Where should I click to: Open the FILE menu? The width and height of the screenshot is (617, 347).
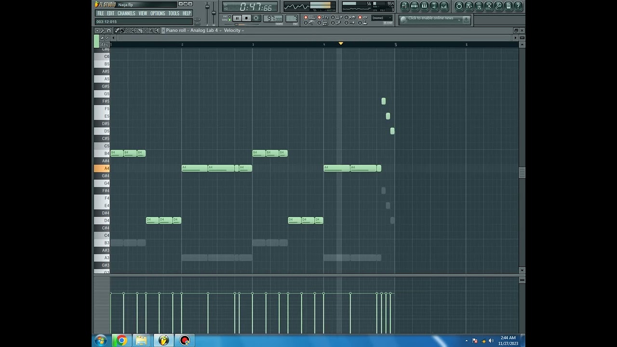click(x=101, y=13)
